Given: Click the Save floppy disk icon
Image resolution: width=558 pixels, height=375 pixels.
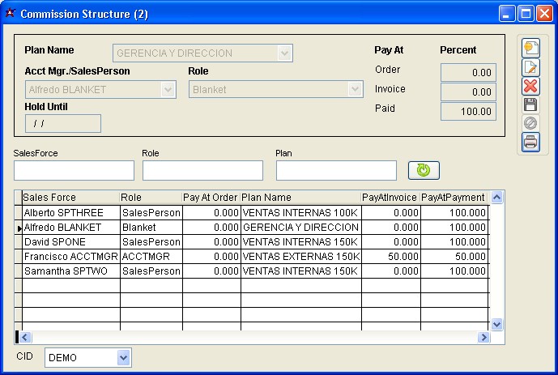Looking at the screenshot, I should [x=530, y=104].
